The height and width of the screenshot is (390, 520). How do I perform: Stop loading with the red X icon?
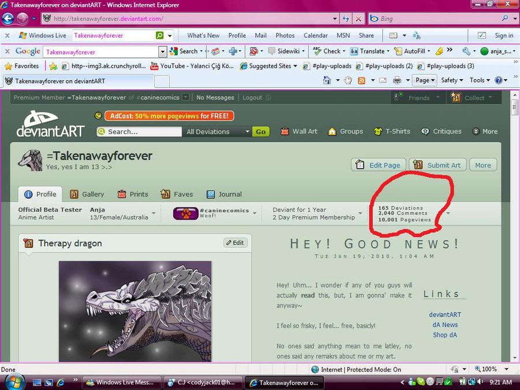(x=358, y=18)
